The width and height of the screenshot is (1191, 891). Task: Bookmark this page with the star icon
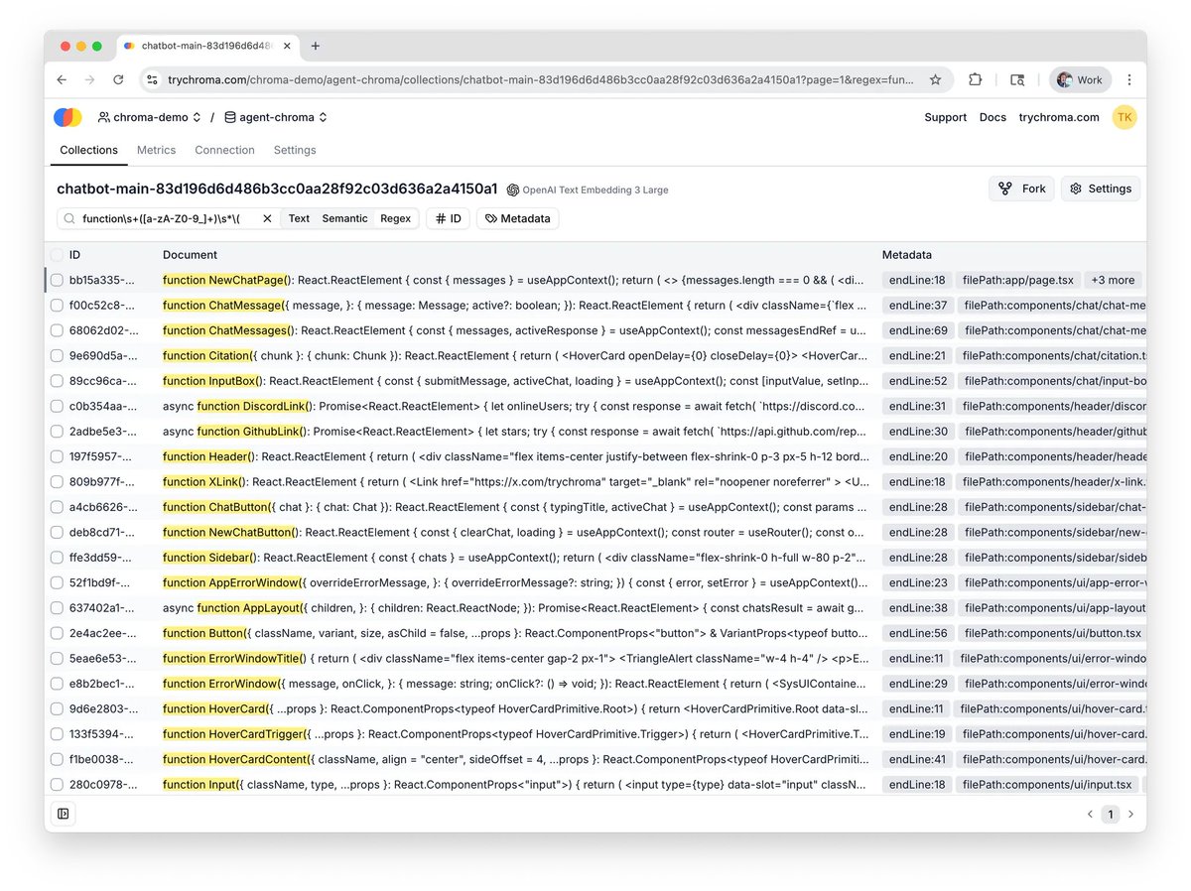point(935,80)
